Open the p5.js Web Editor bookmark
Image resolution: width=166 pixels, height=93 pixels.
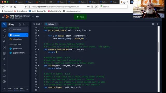tap(55, 11)
